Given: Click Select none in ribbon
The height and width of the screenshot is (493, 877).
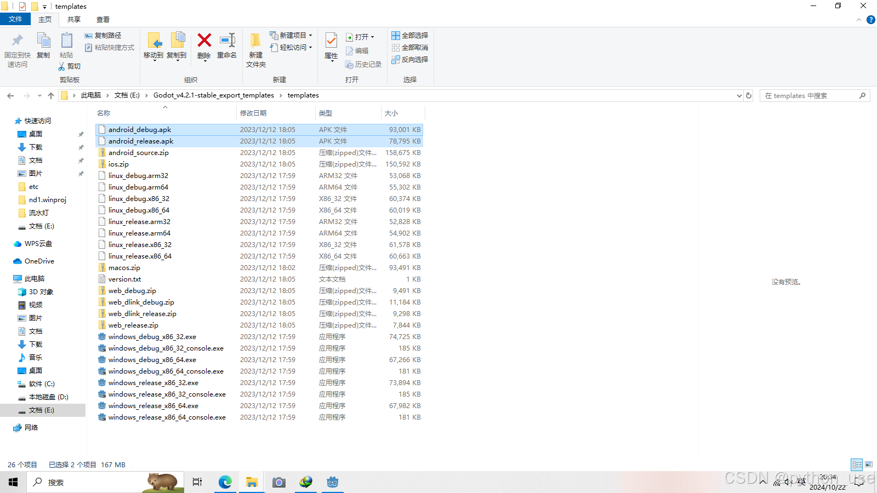Looking at the screenshot, I should click(409, 48).
